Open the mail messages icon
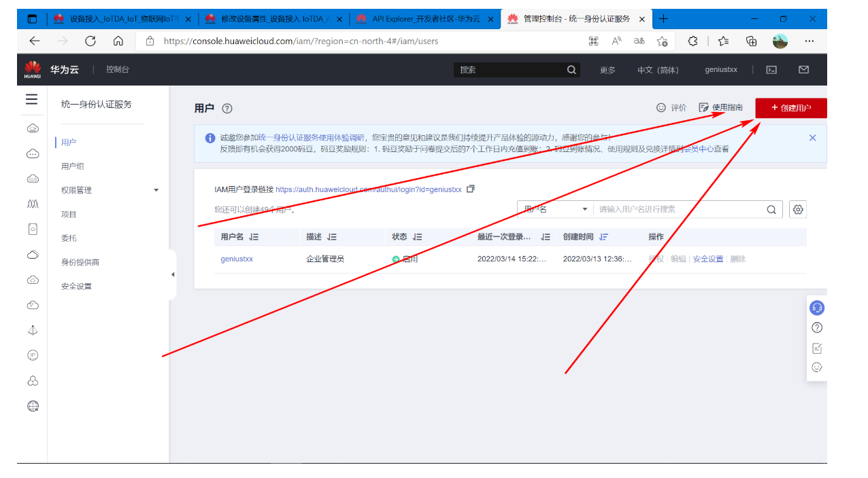This screenshot has width=868, height=478. click(803, 70)
